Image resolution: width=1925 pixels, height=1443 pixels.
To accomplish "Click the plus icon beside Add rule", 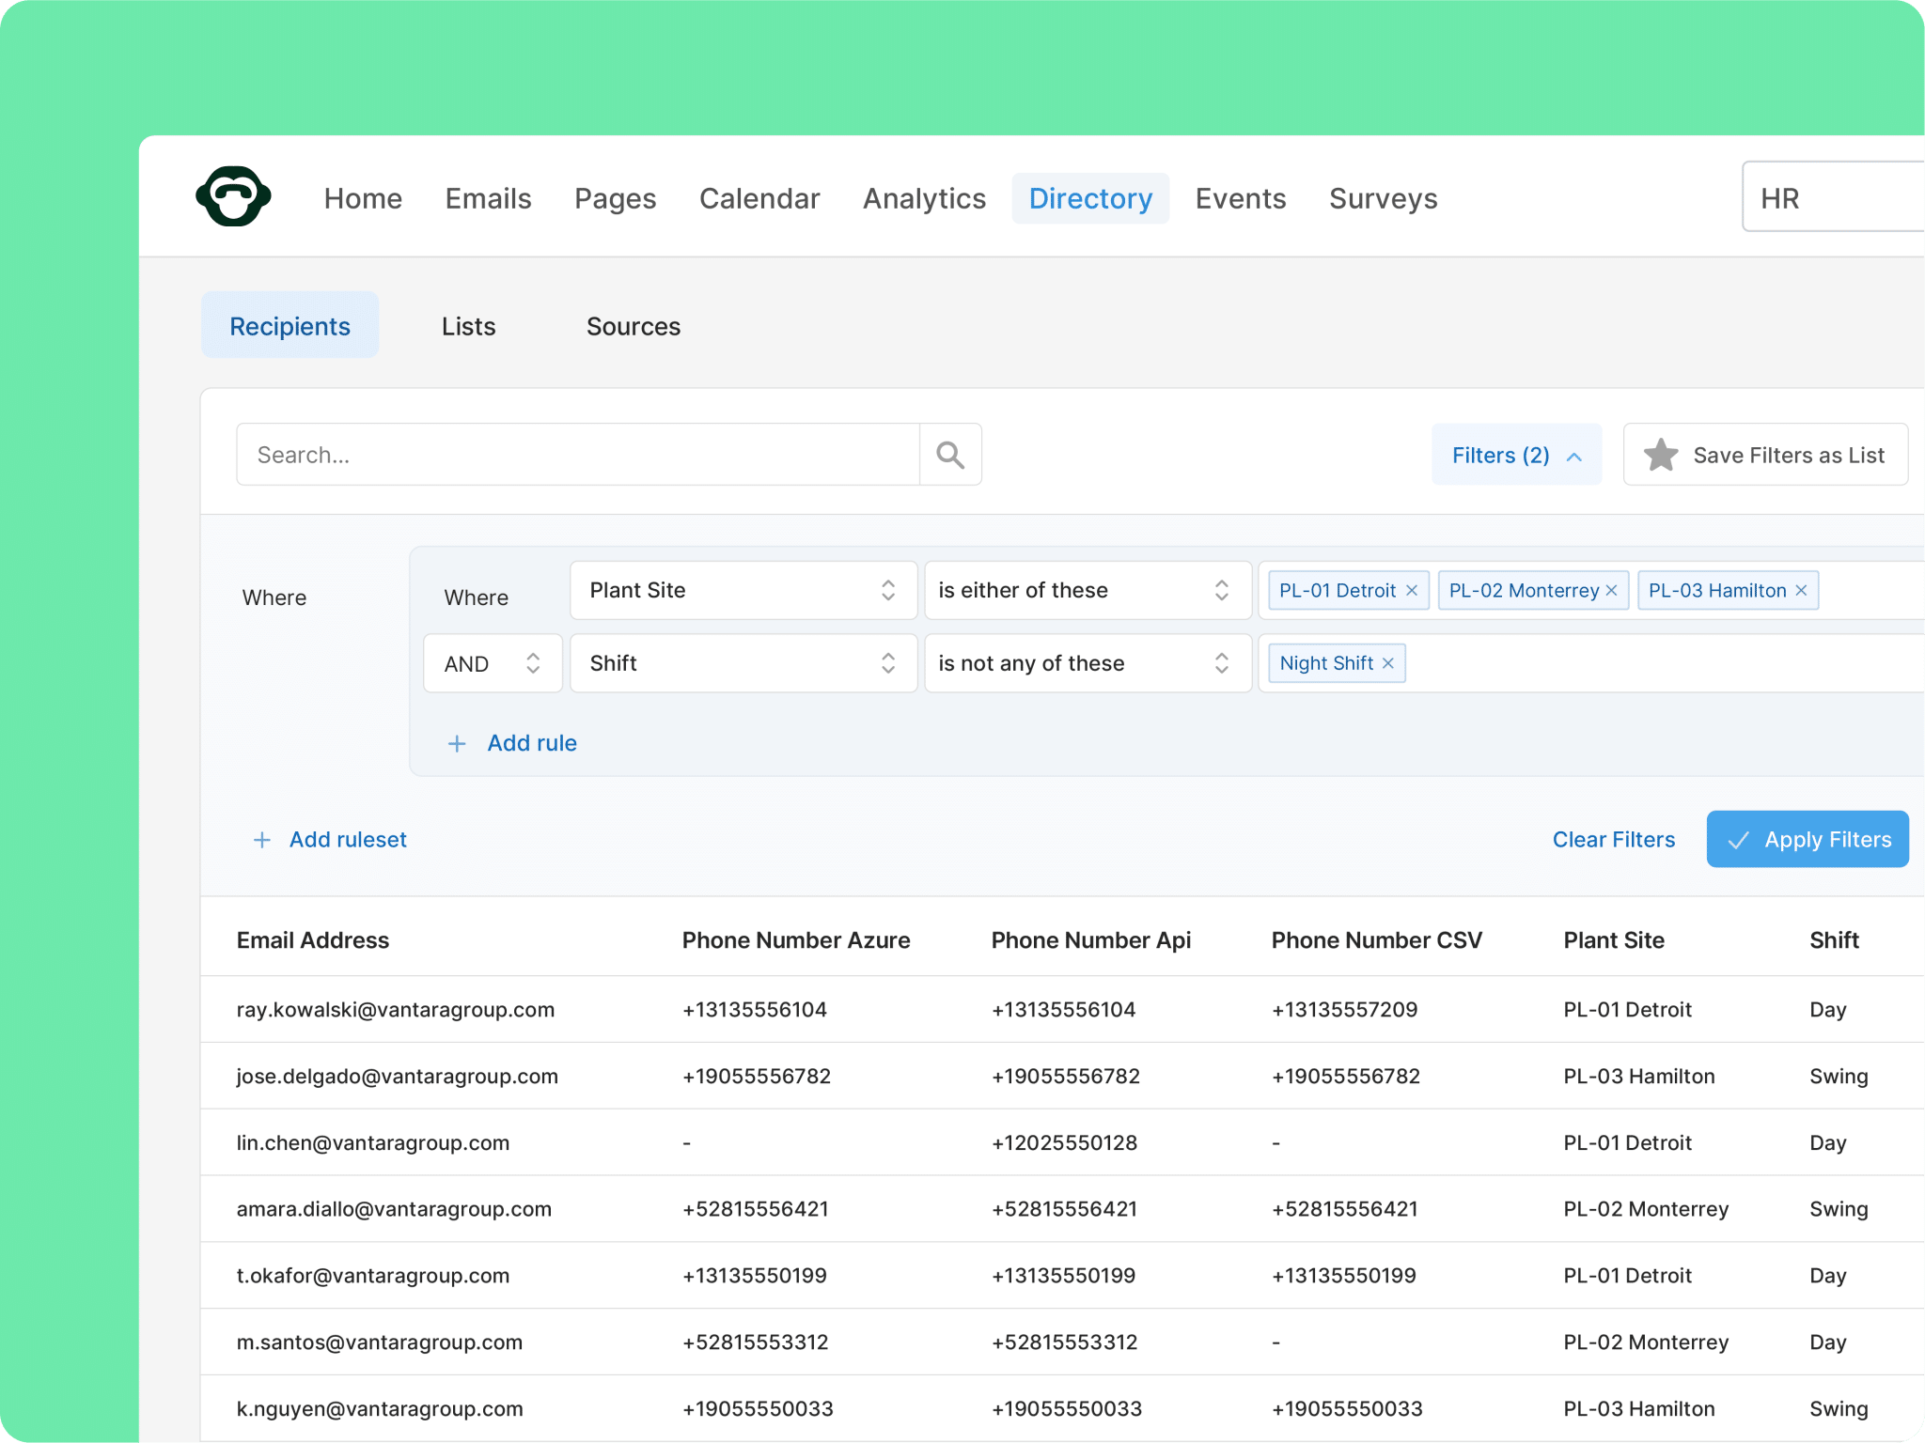I will 457,744.
